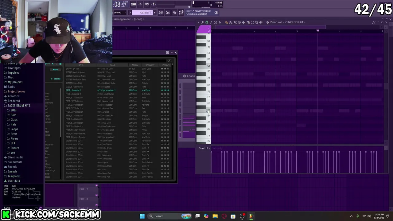
Task: Open the piano roll target channel speaker icon
Action: [x=267, y=22]
